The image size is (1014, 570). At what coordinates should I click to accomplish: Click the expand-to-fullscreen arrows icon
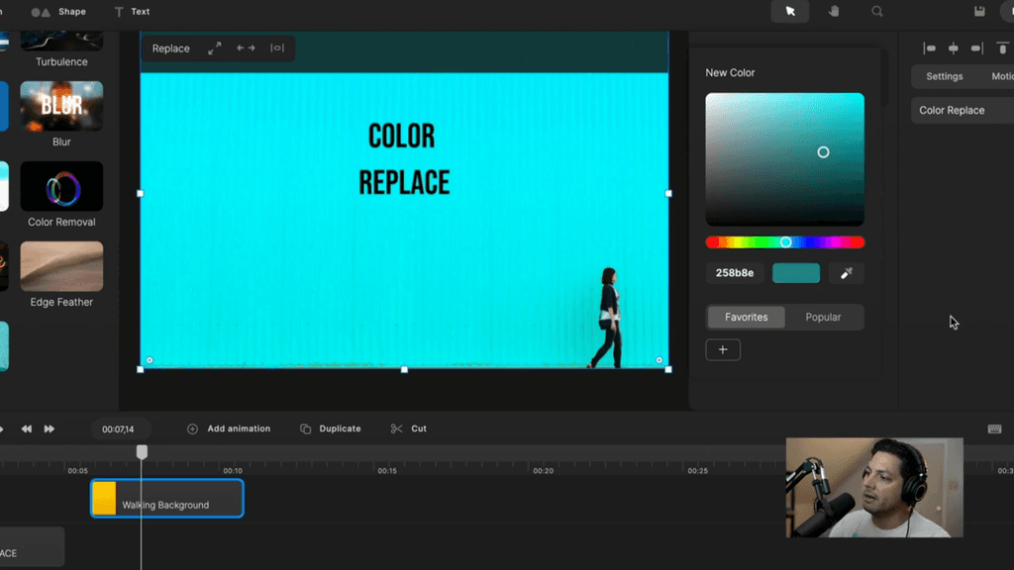click(x=215, y=48)
